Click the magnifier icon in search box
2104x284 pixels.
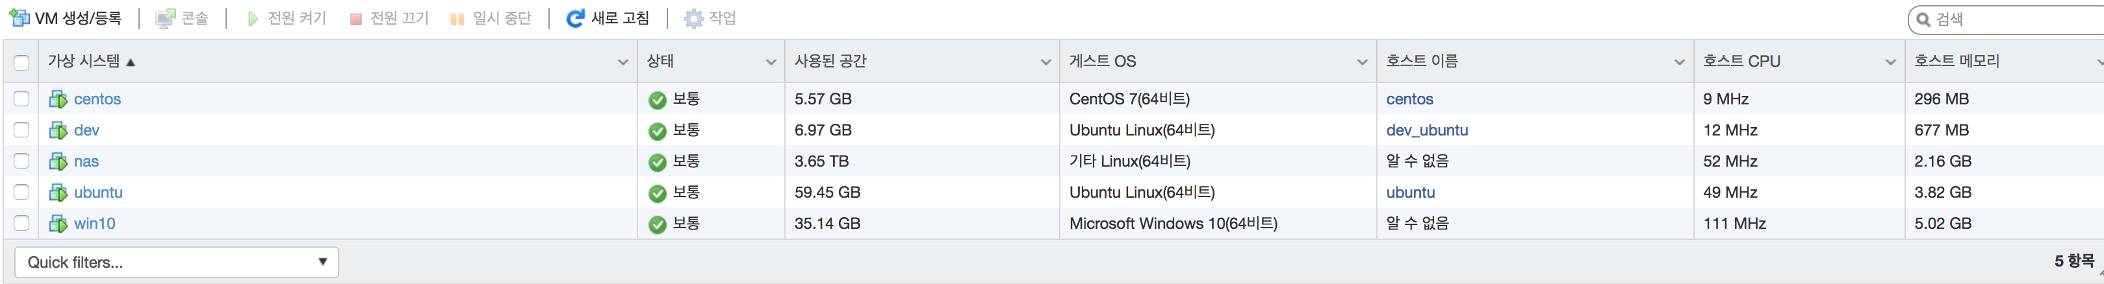[x=1923, y=19]
